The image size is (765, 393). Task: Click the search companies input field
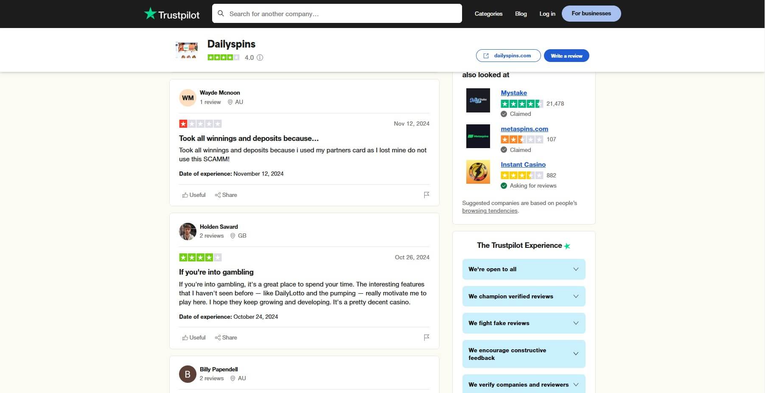coord(336,13)
